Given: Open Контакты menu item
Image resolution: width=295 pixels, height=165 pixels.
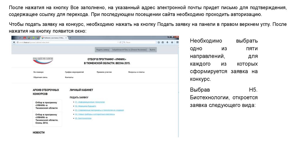Looking at the screenshot, I should tap(69, 77).
